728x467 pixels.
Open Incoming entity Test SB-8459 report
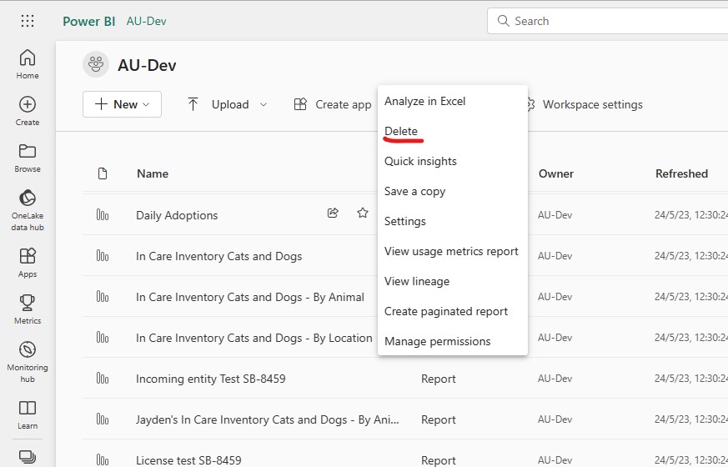(x=211, y=379)
